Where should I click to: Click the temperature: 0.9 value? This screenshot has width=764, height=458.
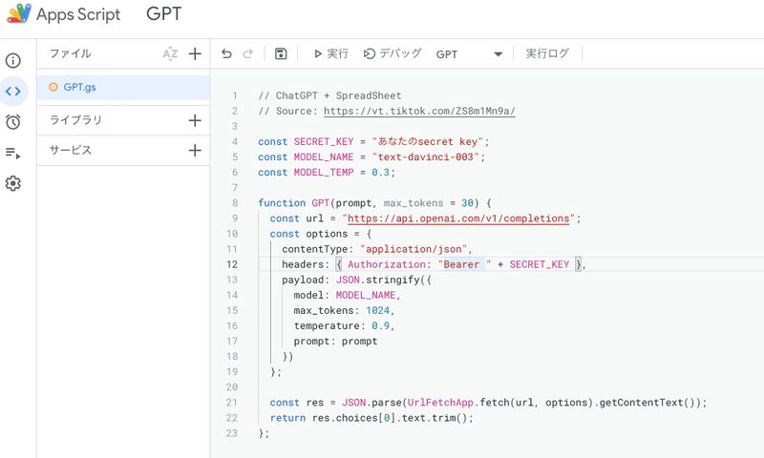coord(380,325)
